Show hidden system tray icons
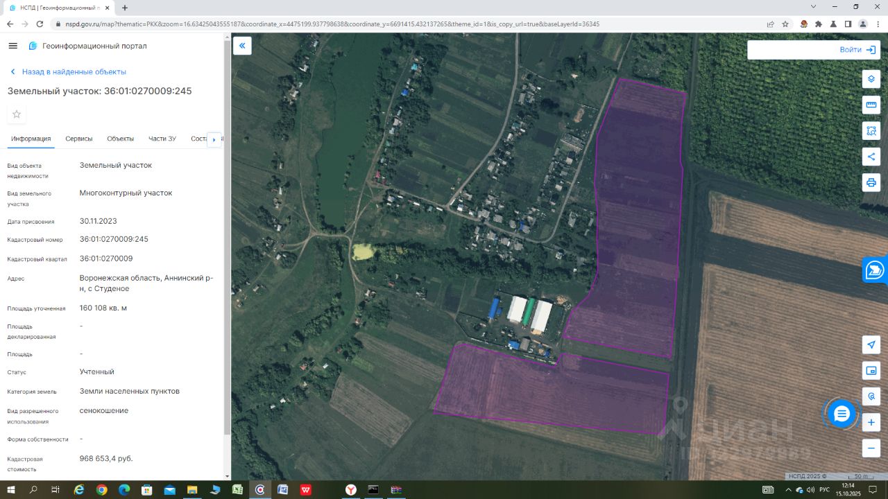 (789, 489)
